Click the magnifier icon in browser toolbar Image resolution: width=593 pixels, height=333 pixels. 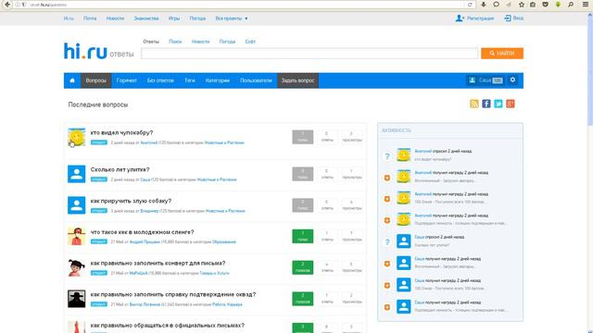[x=571, y=5]
